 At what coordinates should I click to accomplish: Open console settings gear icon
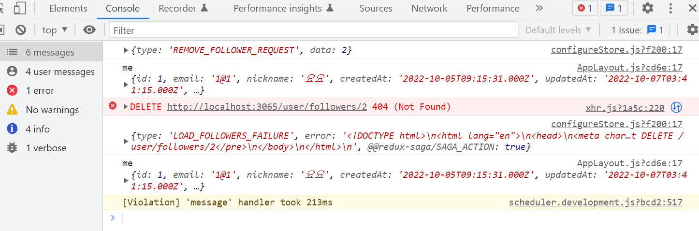[x=693, y=30]
